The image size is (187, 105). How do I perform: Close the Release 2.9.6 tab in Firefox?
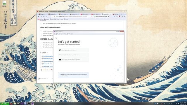click(110, 14)
